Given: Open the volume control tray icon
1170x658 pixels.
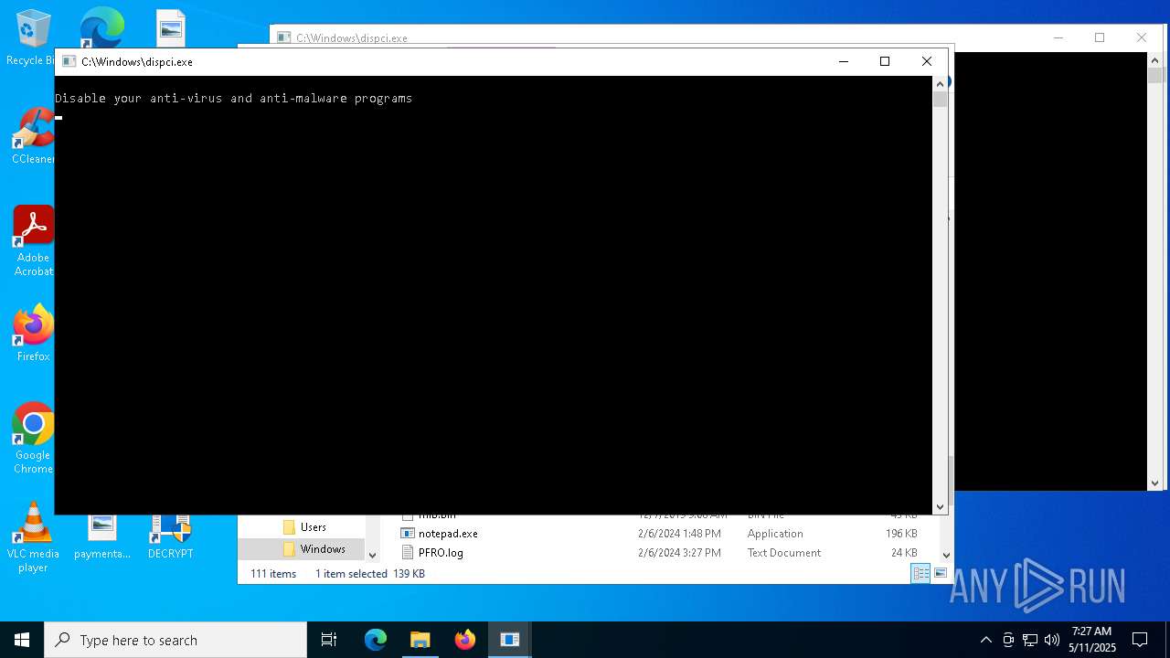Looking at the screenshot, I should [1052, 640].
